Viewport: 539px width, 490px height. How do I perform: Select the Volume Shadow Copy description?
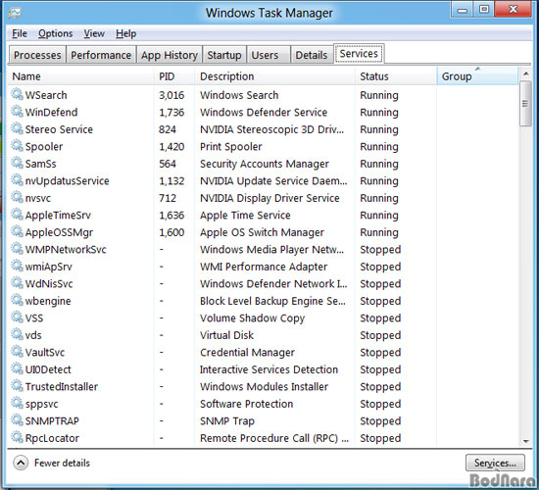pyautogui.click(x=252, y=318)
